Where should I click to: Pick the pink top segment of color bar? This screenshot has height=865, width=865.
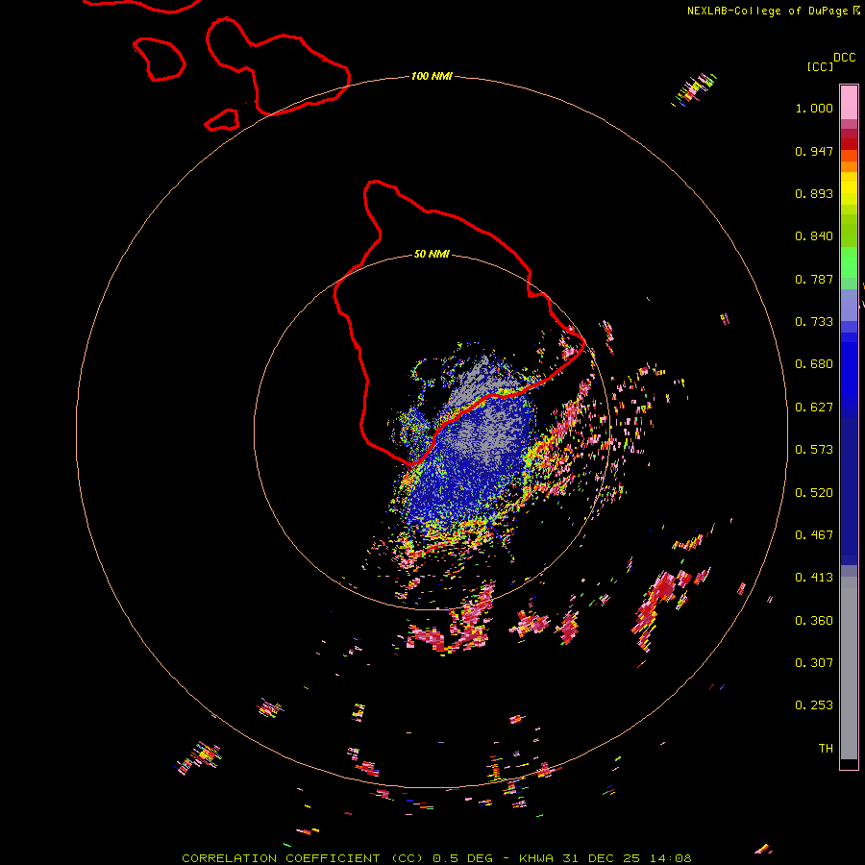pyautogui.click(x=849, y=102)
